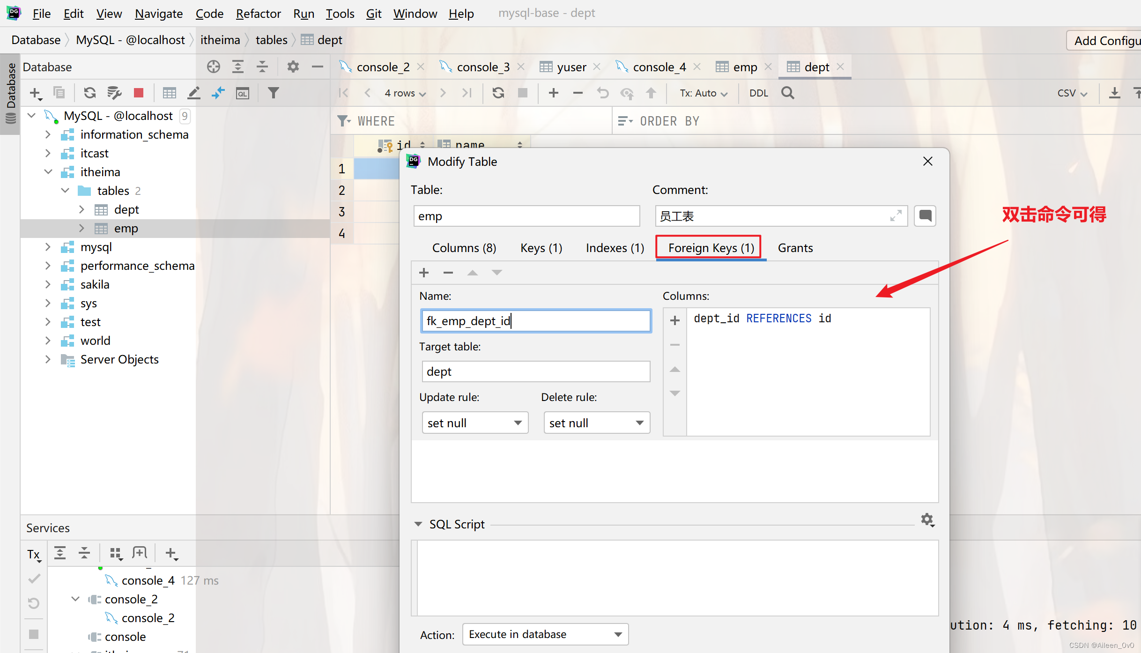Screen dimensions: 1141x653
Task: Collapse the itheima schema node
Action: coord(48,172)
